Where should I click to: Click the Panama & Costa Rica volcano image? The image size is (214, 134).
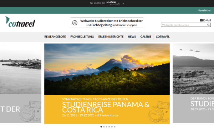pyautogui.click(x=107, y=69)
